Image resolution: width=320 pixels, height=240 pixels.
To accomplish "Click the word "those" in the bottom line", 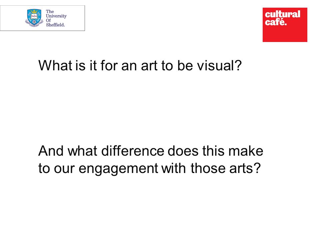I will pyautogui.click(x=208, y=168).
